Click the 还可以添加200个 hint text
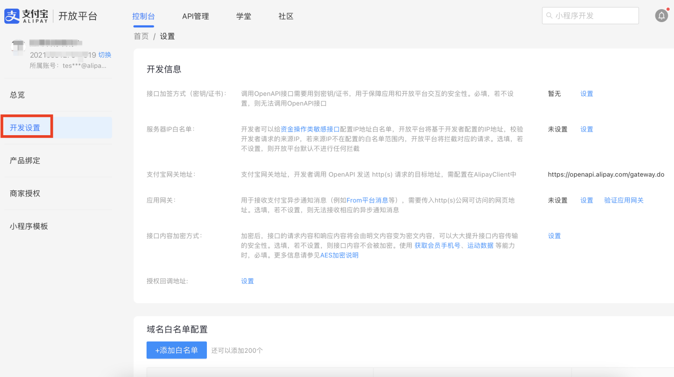Screen dimensions: 674x377 coord(237,351)
